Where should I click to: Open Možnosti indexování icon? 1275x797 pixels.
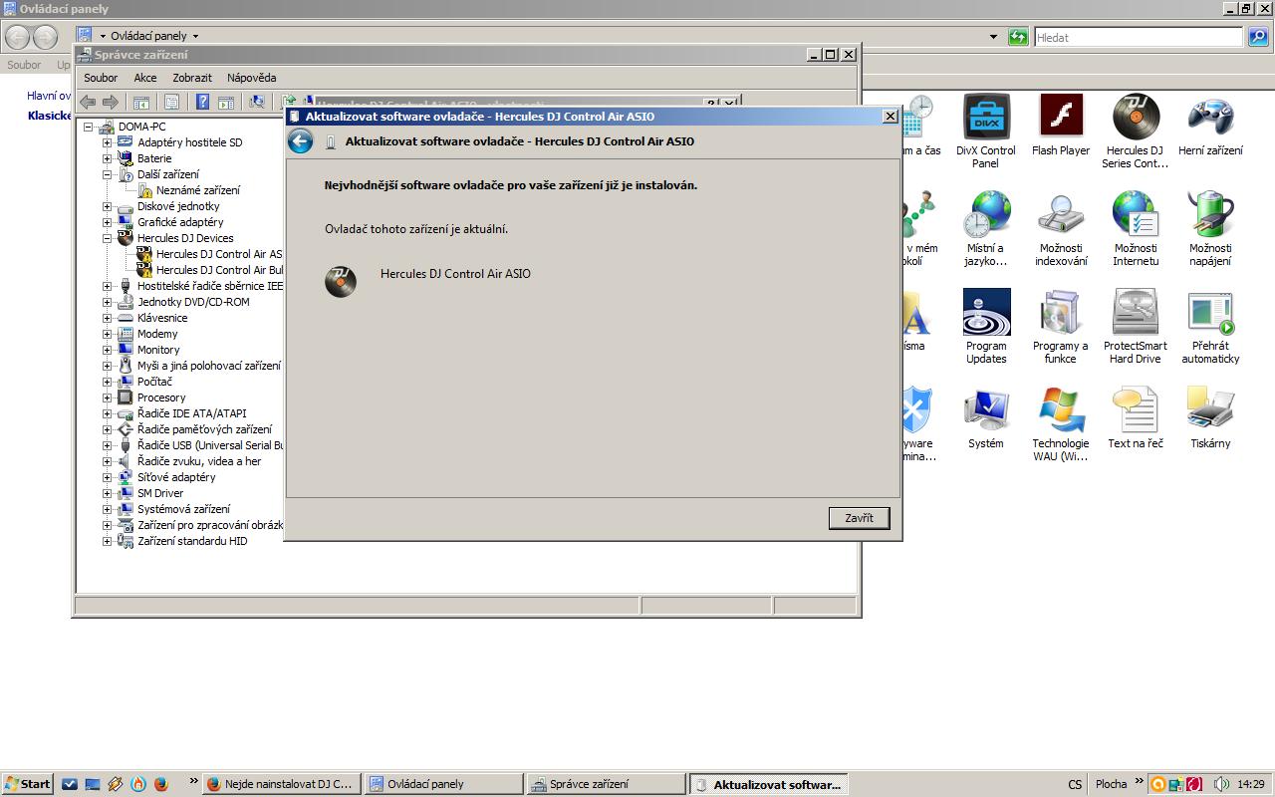[x=1061, y=229]
